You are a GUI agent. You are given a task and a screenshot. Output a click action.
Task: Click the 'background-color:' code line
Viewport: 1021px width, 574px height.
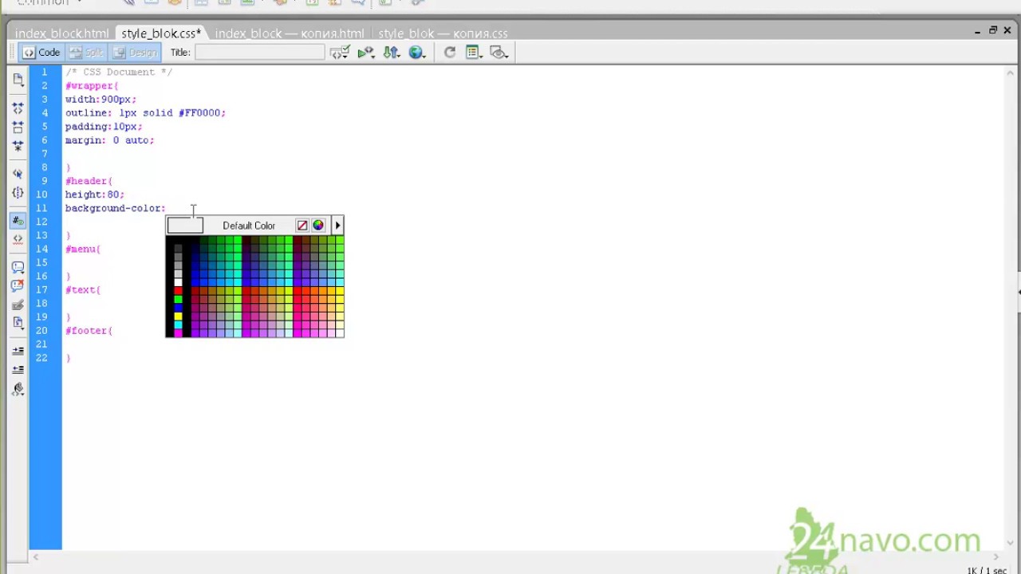[x=116, y=207]
